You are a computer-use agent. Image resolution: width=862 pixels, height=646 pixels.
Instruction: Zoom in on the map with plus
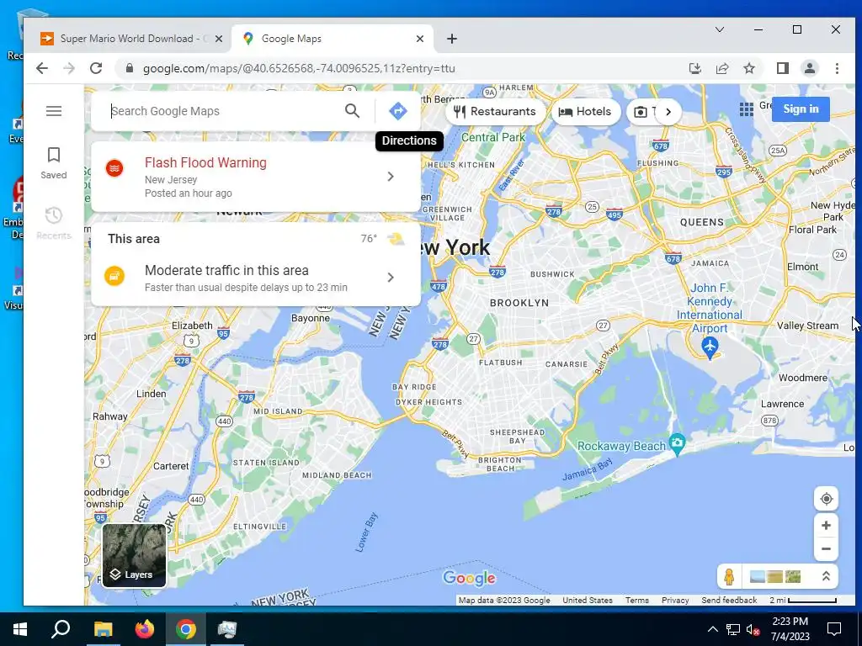pyautogui.click(x=826, y=526)
